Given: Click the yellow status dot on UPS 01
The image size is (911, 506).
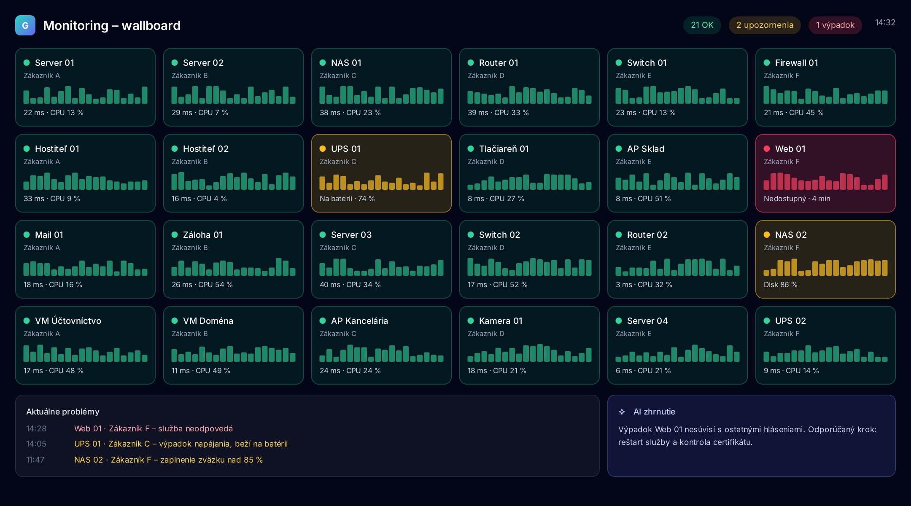Looking at the screenshot, I should pos(323,148).
